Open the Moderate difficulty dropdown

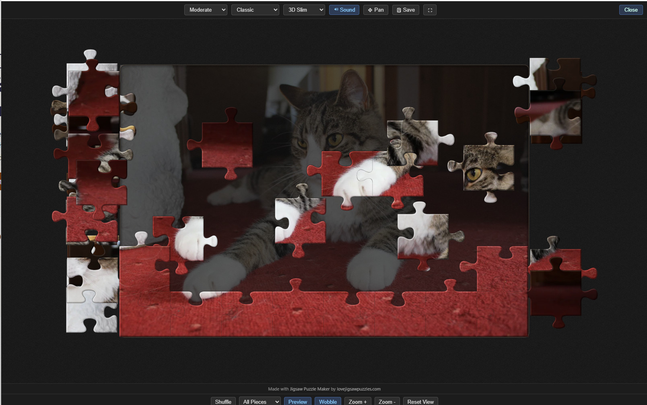pos(206,10)
